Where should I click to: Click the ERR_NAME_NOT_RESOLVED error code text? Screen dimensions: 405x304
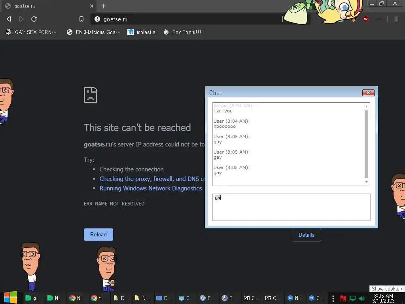tap(114, 204)
